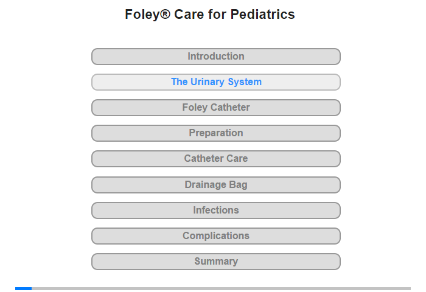Select the first menu entry, Introduction
The width and height of the screenshot is (426, 292).
(x=215, y=57)
